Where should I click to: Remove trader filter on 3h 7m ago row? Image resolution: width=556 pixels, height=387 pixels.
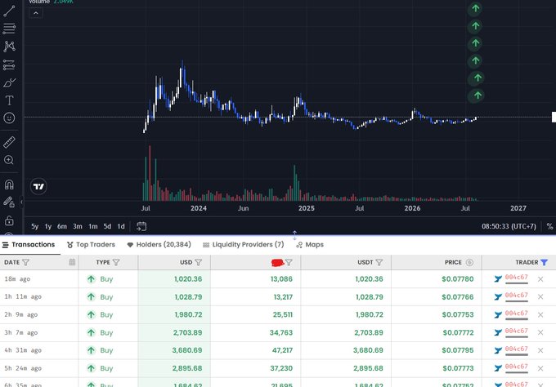tap(540, 332)
